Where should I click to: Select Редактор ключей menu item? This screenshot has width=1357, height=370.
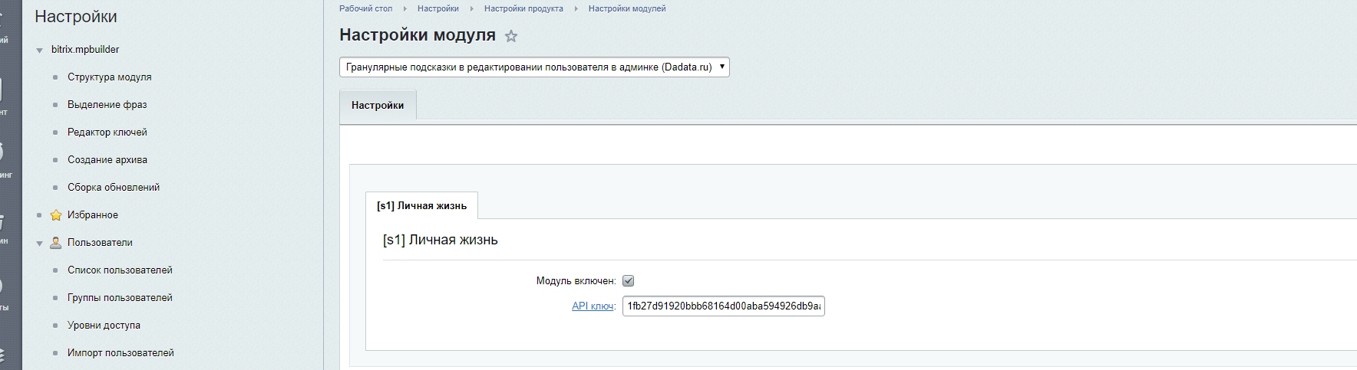pos(107,133)
